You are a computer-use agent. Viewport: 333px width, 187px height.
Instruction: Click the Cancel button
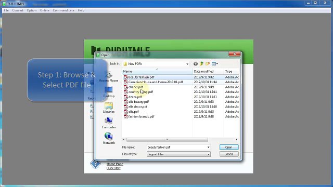click(x=229, y=154)
